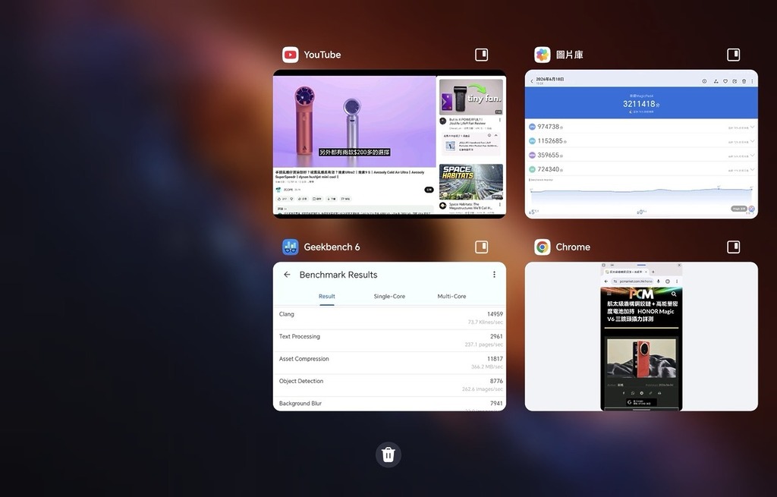The height and width of the screenshot is (497, 777).
Task: Click the Object Detection 8776 result row
Action: [x=389, y=385]
